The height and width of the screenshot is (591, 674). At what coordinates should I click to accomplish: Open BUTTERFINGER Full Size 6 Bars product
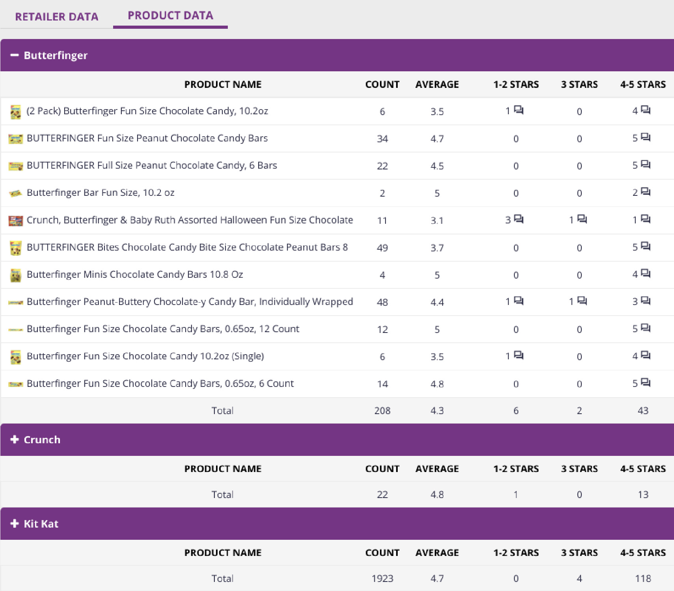(152, 165)
